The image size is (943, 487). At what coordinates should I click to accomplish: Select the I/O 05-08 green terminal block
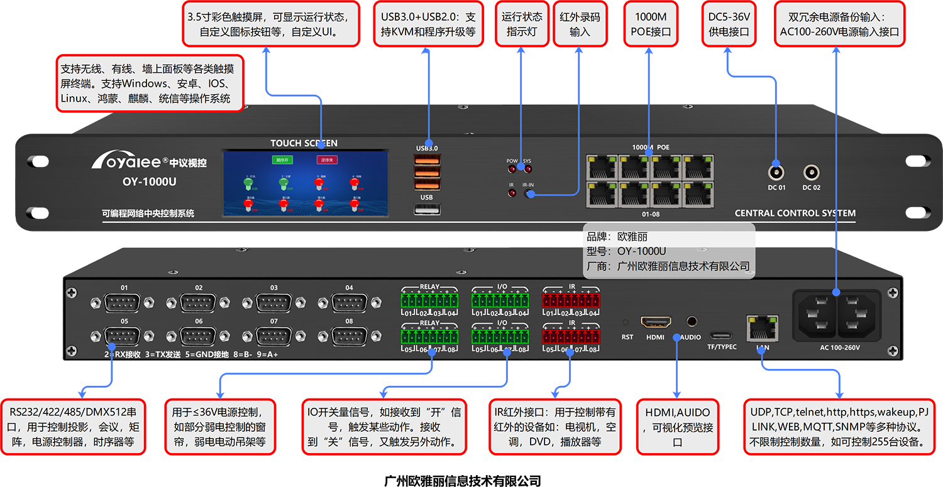click(501, 336)
